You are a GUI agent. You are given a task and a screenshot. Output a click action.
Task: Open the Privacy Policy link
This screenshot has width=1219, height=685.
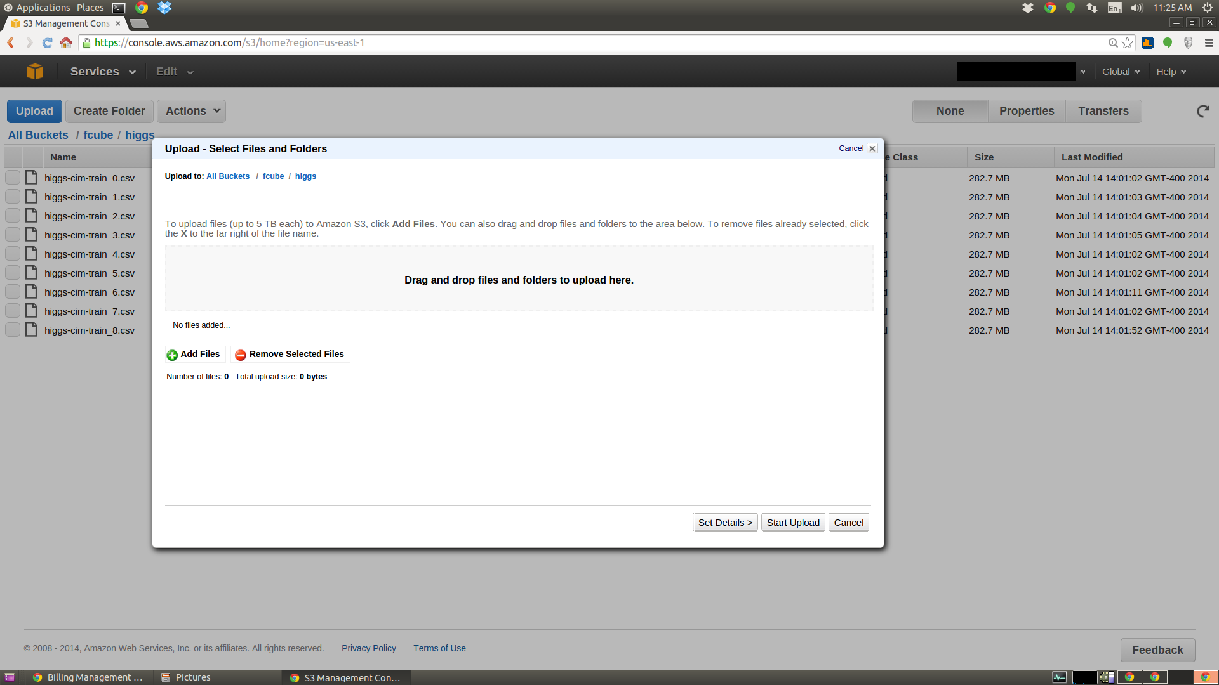(x=369, y=648)
